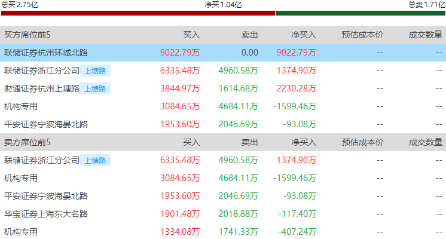Click the 上塘路 tag beside 联储证券浙江分公司 in buyers list
This screenshot has width=446, height=239.
click(95, 71)
